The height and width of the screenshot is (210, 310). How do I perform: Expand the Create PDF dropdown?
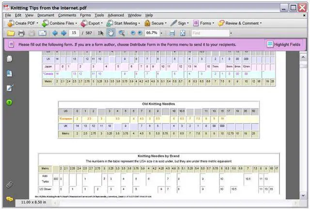tap(23, 23)
